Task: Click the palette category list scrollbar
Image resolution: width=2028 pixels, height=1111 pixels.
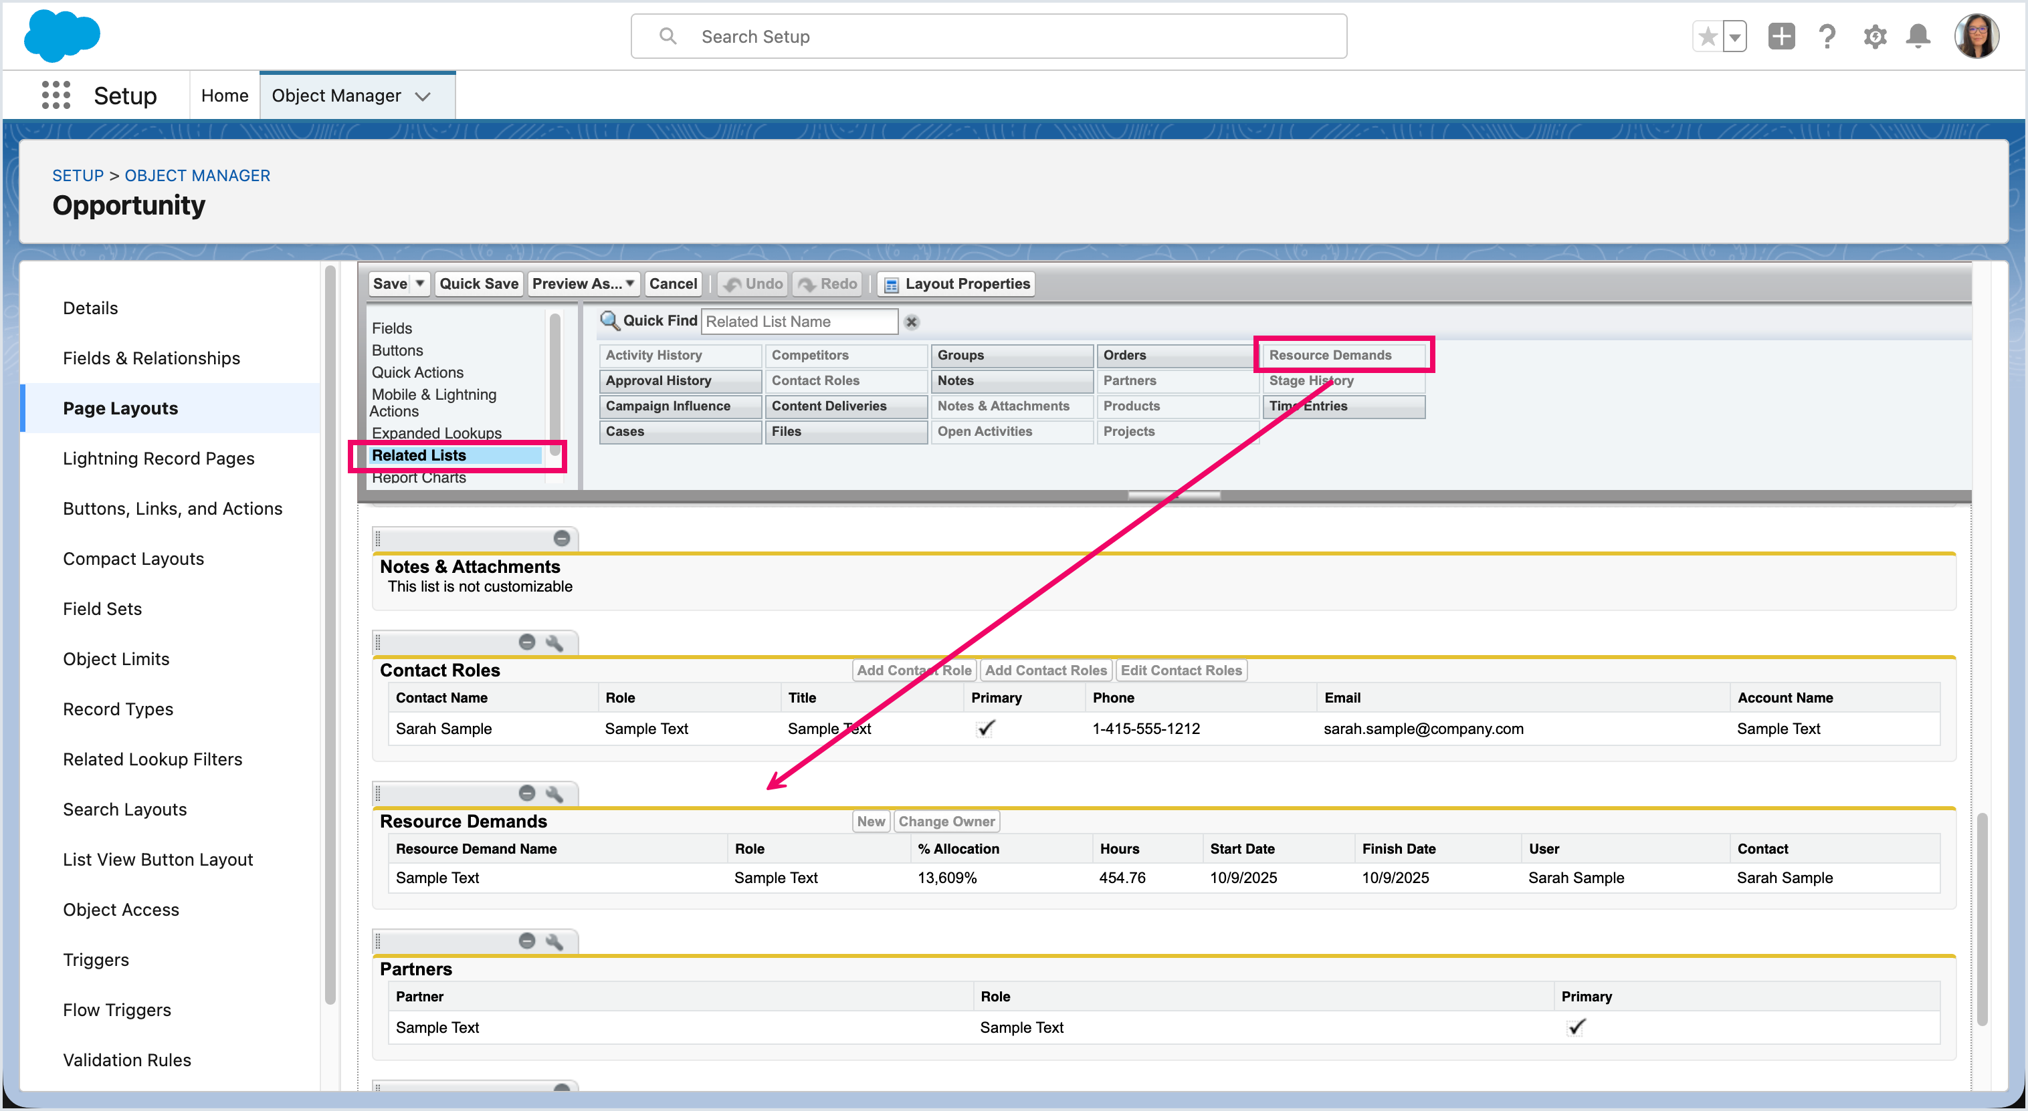Action: tap(555, 384)
